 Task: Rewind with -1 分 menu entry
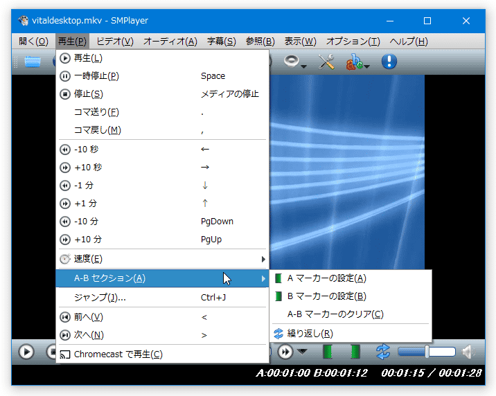click(162, 186)
